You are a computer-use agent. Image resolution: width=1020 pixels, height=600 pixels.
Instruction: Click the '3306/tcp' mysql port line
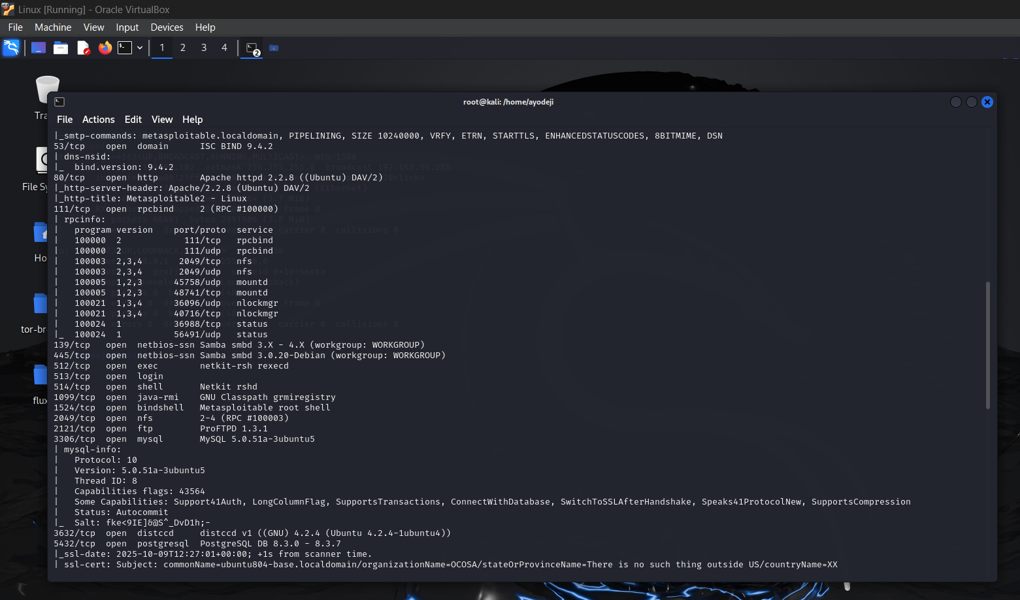184,439
